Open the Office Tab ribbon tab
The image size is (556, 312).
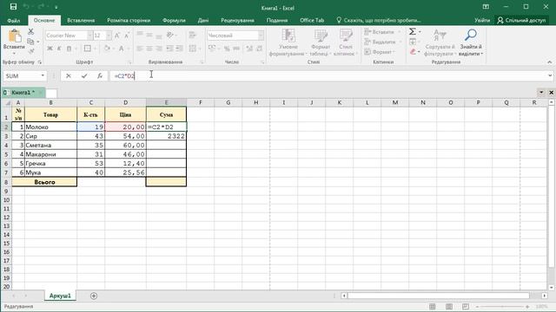point(312,20)
